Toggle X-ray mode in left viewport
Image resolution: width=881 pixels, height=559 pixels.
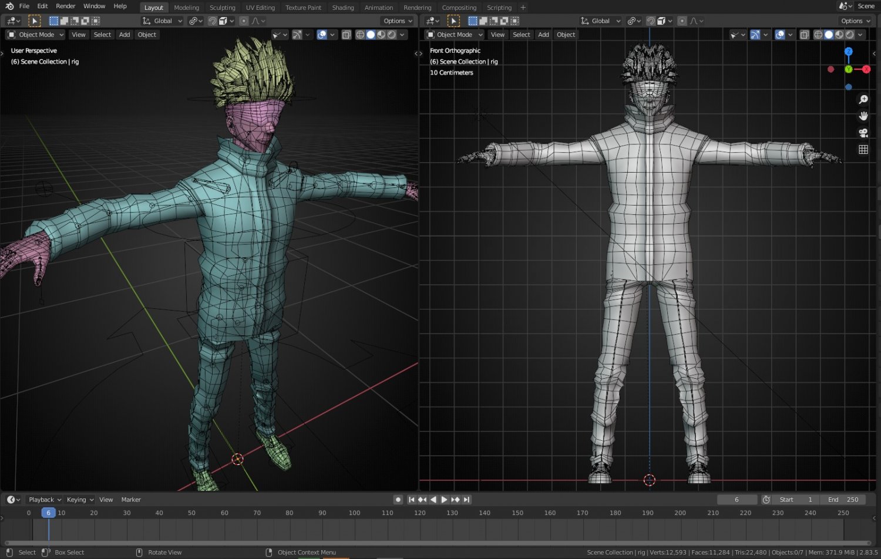pyautogui.click(x=347, y=35)
